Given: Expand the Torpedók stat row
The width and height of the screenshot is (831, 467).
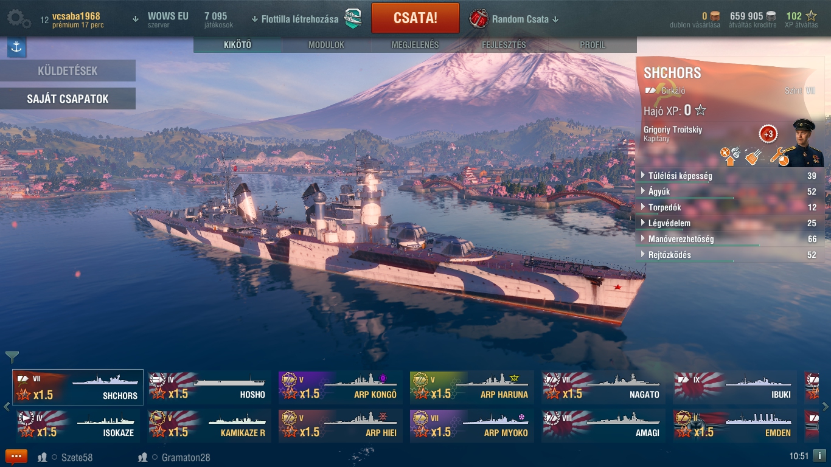Looking at the screenshot, I should [730, 207].
